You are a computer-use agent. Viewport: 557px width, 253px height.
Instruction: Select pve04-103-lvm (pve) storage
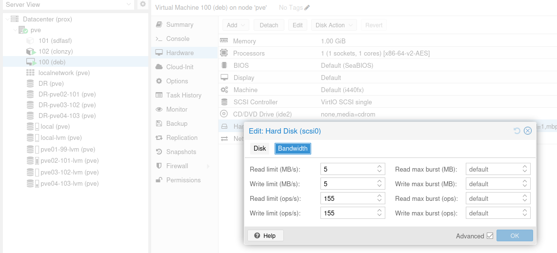pos(70,183)
